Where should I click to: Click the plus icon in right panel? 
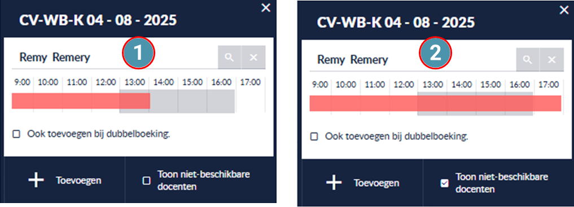[334, 183]
